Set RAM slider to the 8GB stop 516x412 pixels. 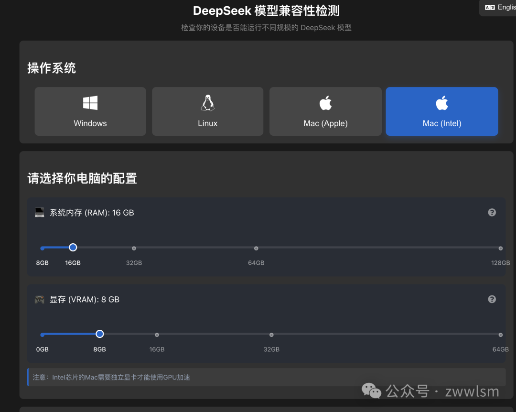tap(43, 249)
